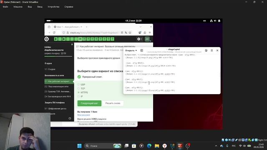
Task: Bookmark the page with star icon
Action: coord(130,32)
